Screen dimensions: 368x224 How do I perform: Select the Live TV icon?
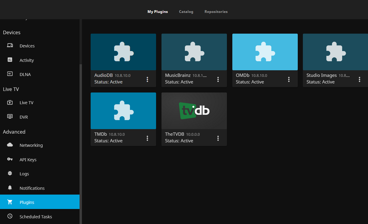pos(10,102)
